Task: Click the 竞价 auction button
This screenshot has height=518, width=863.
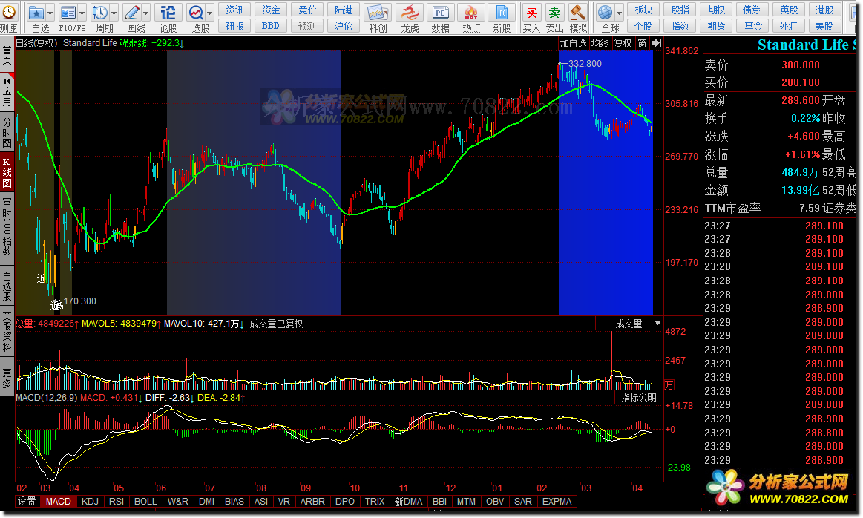Action: [307, 10]
